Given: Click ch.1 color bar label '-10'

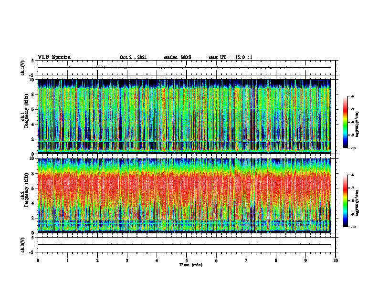Looking at the screenshot, I should (353, 148).
